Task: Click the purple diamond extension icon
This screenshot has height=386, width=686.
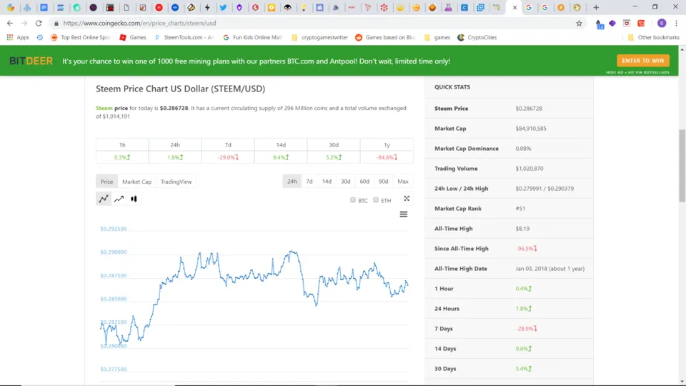Action: point(612,23)
